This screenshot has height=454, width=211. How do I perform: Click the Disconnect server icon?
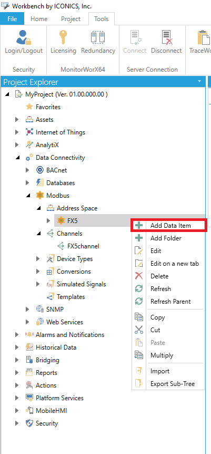(166, 37)
